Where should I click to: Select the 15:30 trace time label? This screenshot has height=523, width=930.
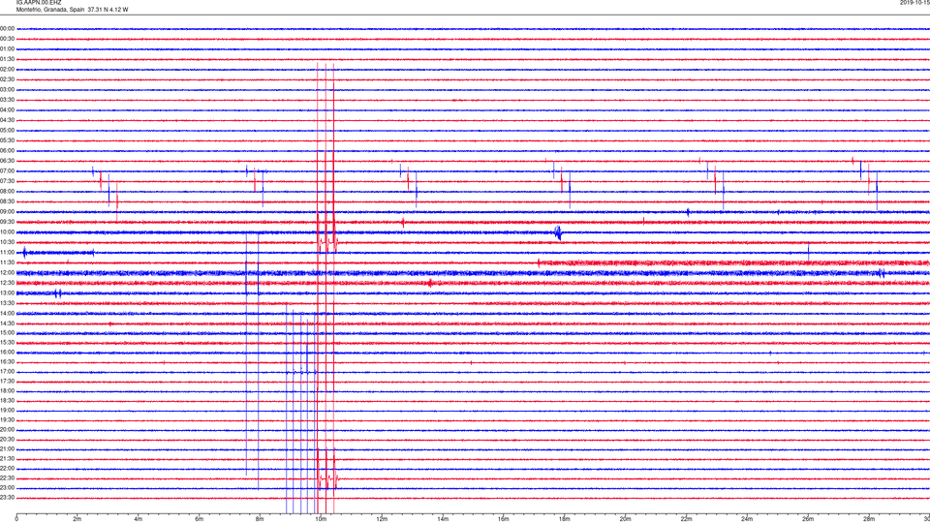(x=8, y=343)
